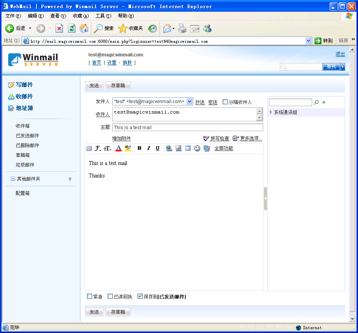This screenshot has width=358, height=333.
Task: Open the 工具(T) menu
Action: click(x=103, y=16)
